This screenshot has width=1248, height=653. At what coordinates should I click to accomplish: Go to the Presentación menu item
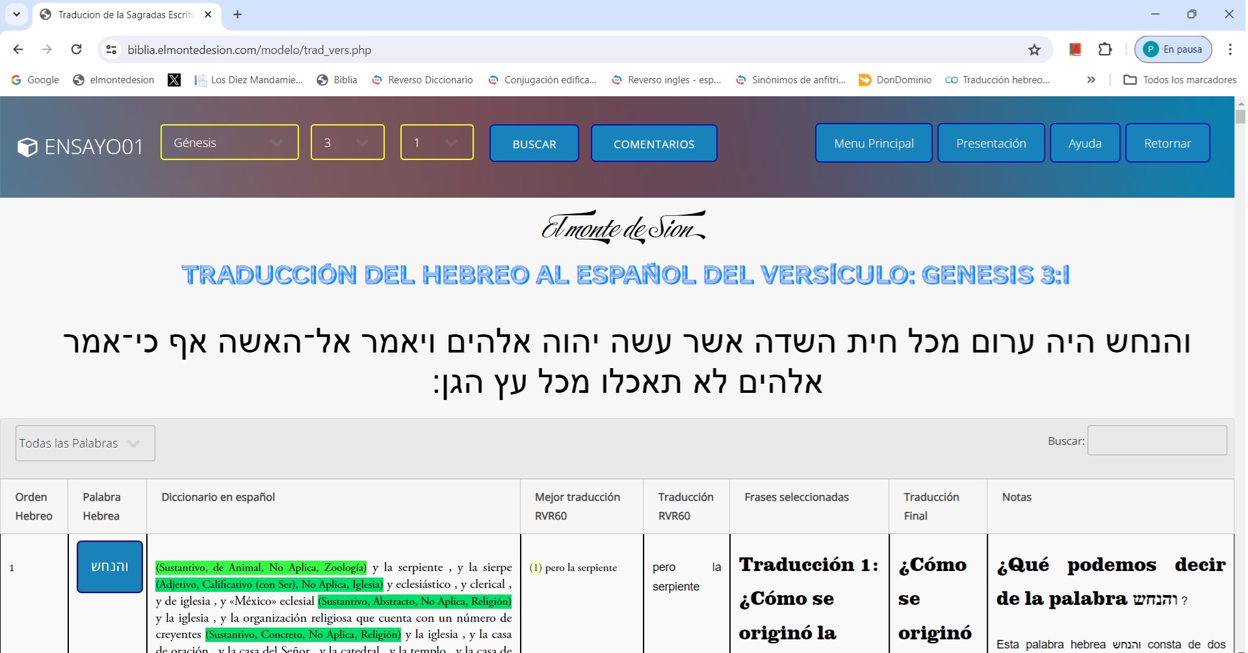click(991, 143)
